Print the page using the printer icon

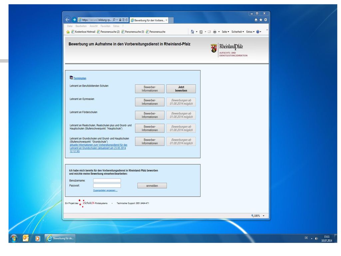[215, 32]
